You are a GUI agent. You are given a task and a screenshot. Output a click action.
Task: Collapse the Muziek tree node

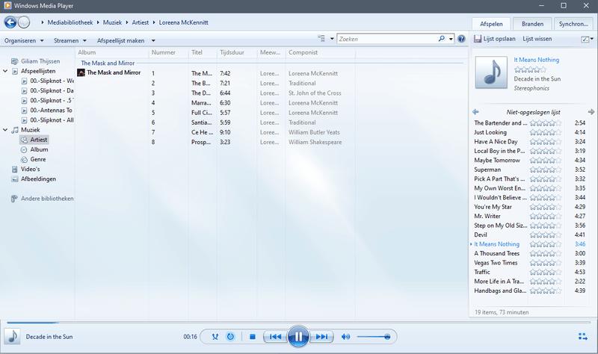click(5, 129)
